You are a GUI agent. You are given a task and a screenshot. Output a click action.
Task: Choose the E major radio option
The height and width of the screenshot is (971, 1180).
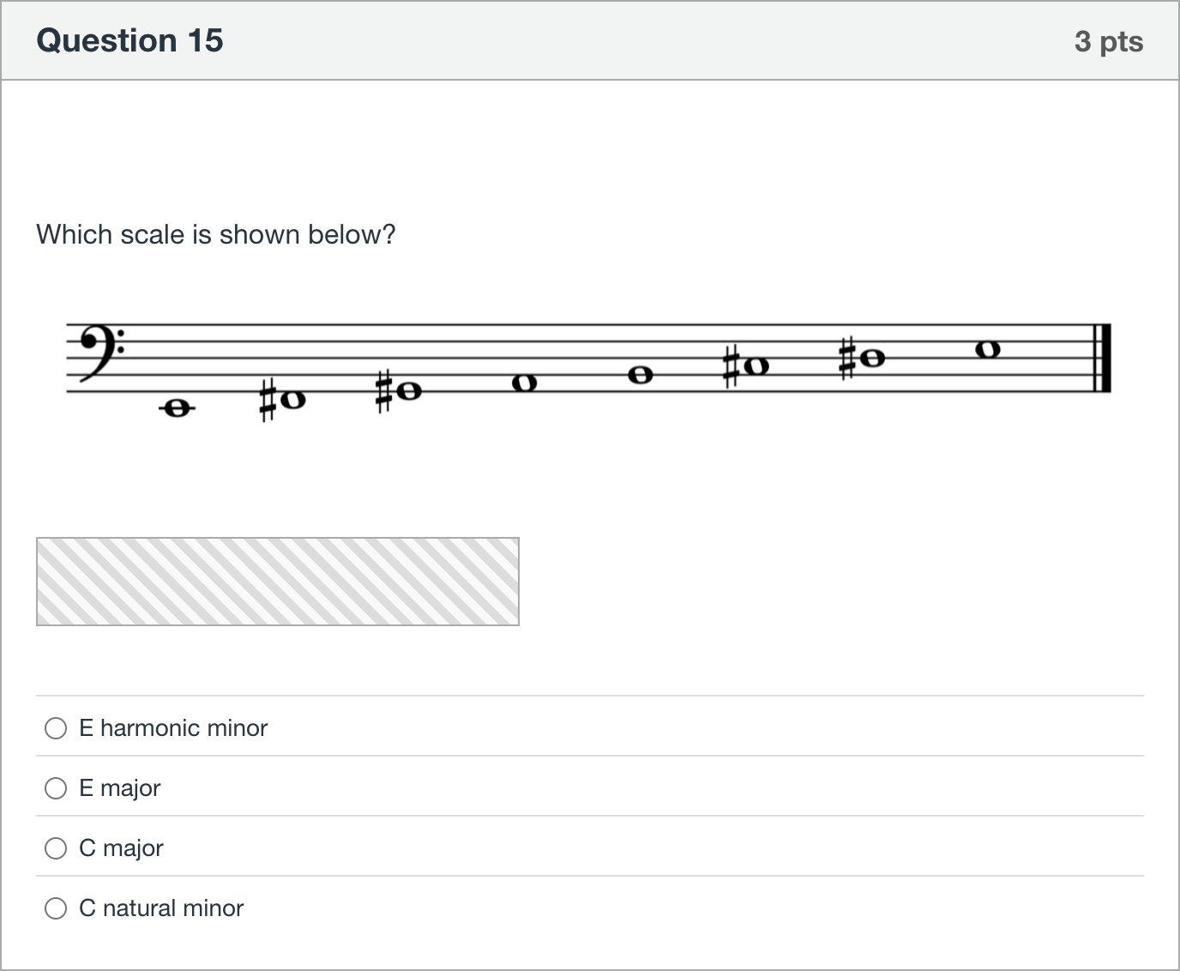[56, 788]
